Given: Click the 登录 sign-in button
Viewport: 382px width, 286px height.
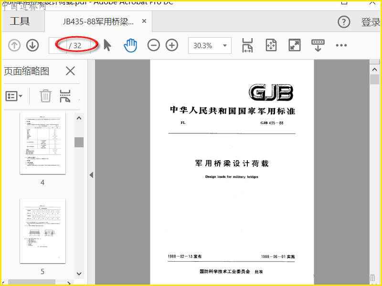Looking at the screenshot, I should 371,22.
